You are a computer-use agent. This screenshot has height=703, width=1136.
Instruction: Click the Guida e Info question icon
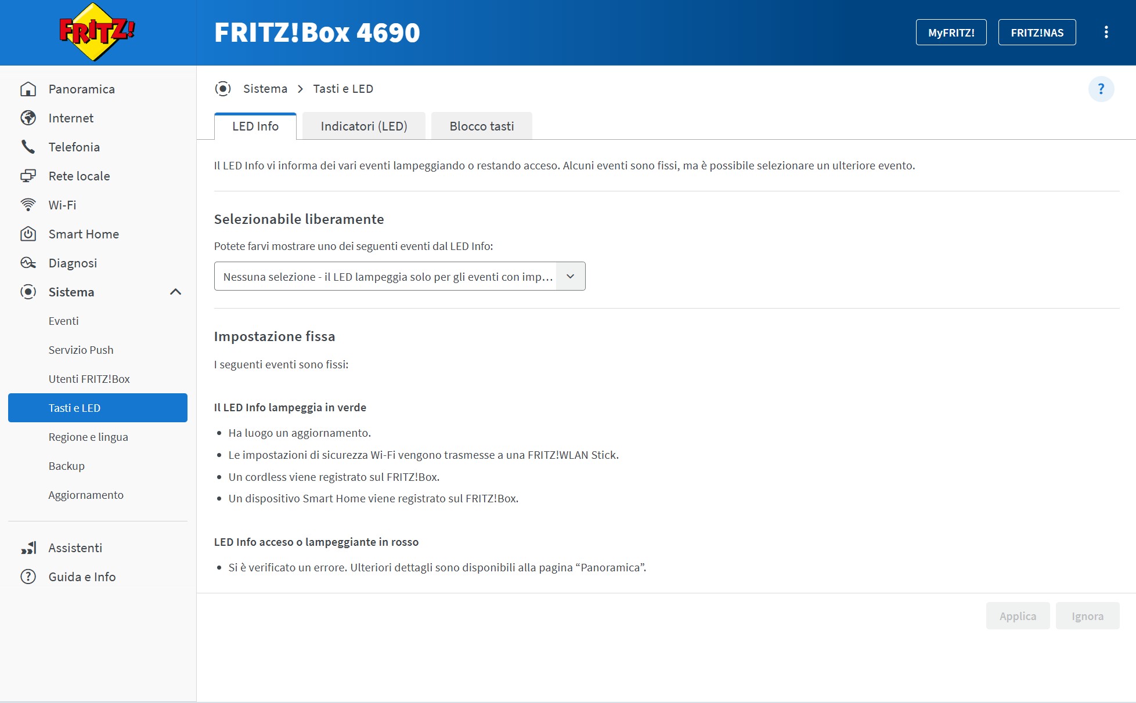[x=28, y=577]
